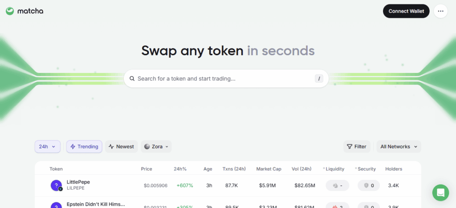Screen dimensions: 456x208
Task: Expand the 24h timeframe dropdown
Action: [x=47, y=147]
